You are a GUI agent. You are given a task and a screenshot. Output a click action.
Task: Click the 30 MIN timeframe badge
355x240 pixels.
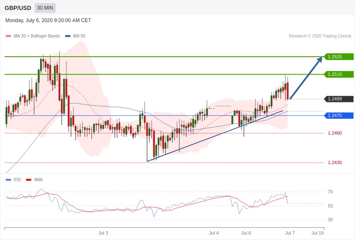(x=45, y=8)
